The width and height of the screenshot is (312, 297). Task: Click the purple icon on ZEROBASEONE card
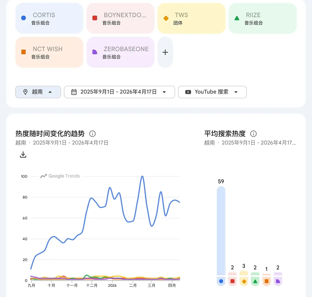click(x=95, y=52)
